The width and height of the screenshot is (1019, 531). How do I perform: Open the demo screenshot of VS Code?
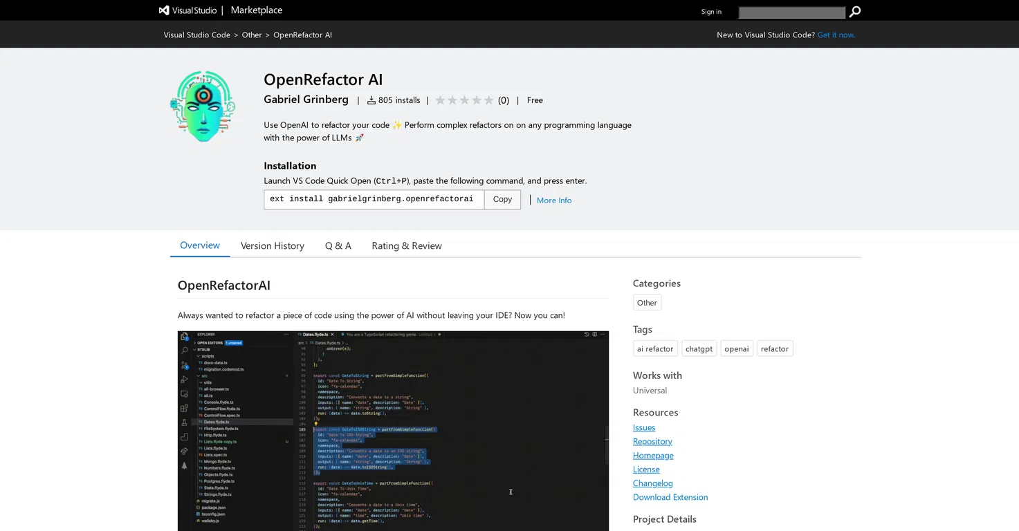pyautogui.click(x=393, y=431)
